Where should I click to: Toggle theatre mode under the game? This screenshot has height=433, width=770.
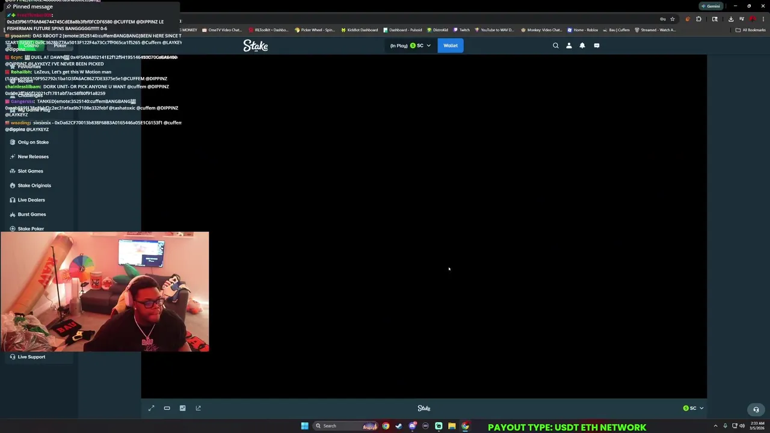[x=167, y=408]
